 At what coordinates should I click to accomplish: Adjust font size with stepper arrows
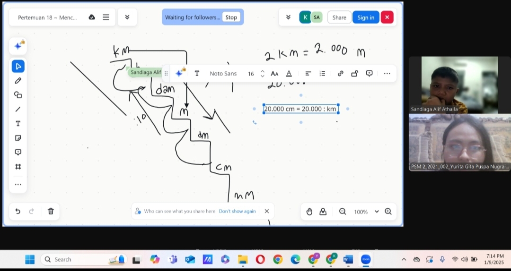(262, 74)
